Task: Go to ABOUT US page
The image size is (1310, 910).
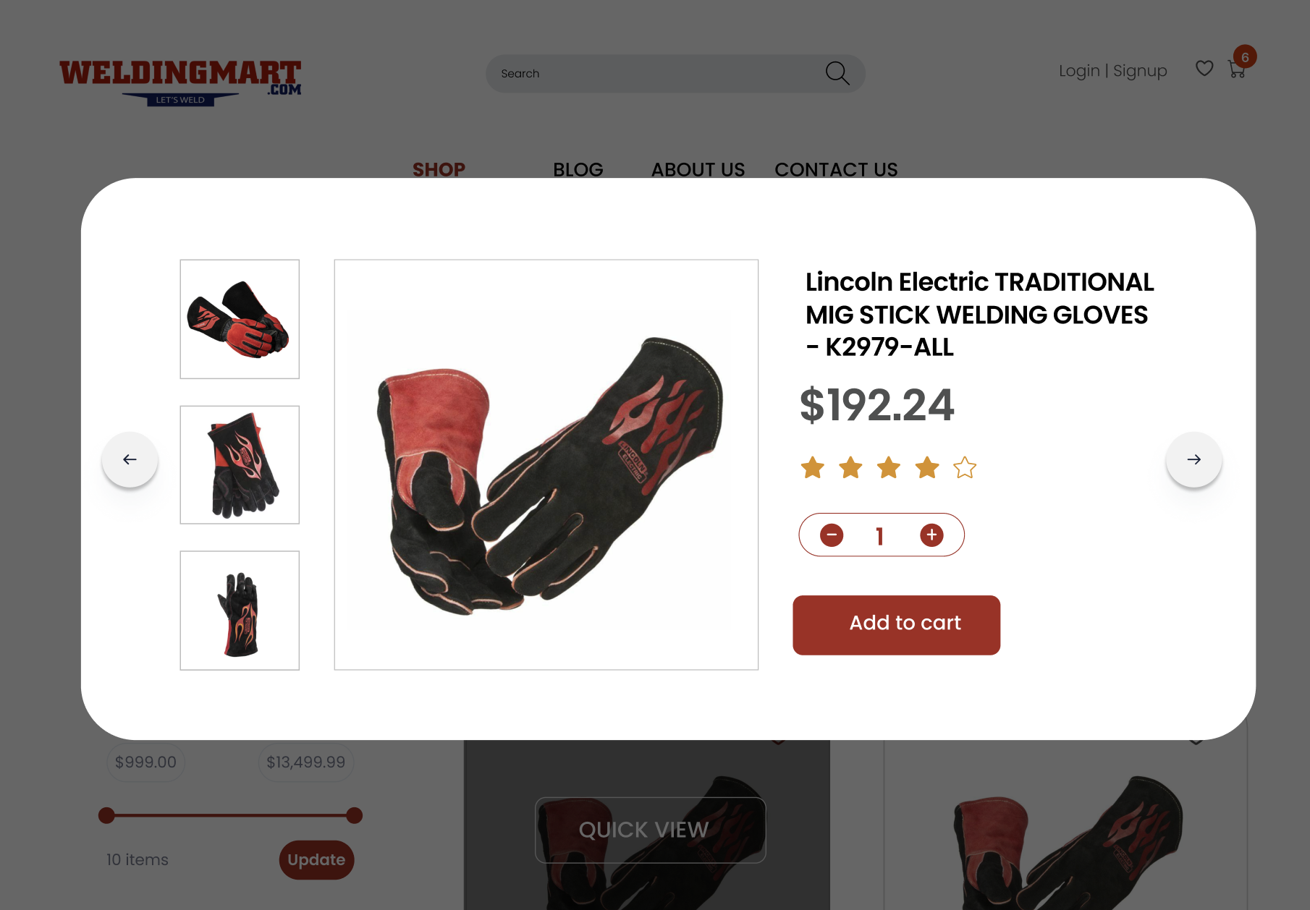Action: point(698,169)
